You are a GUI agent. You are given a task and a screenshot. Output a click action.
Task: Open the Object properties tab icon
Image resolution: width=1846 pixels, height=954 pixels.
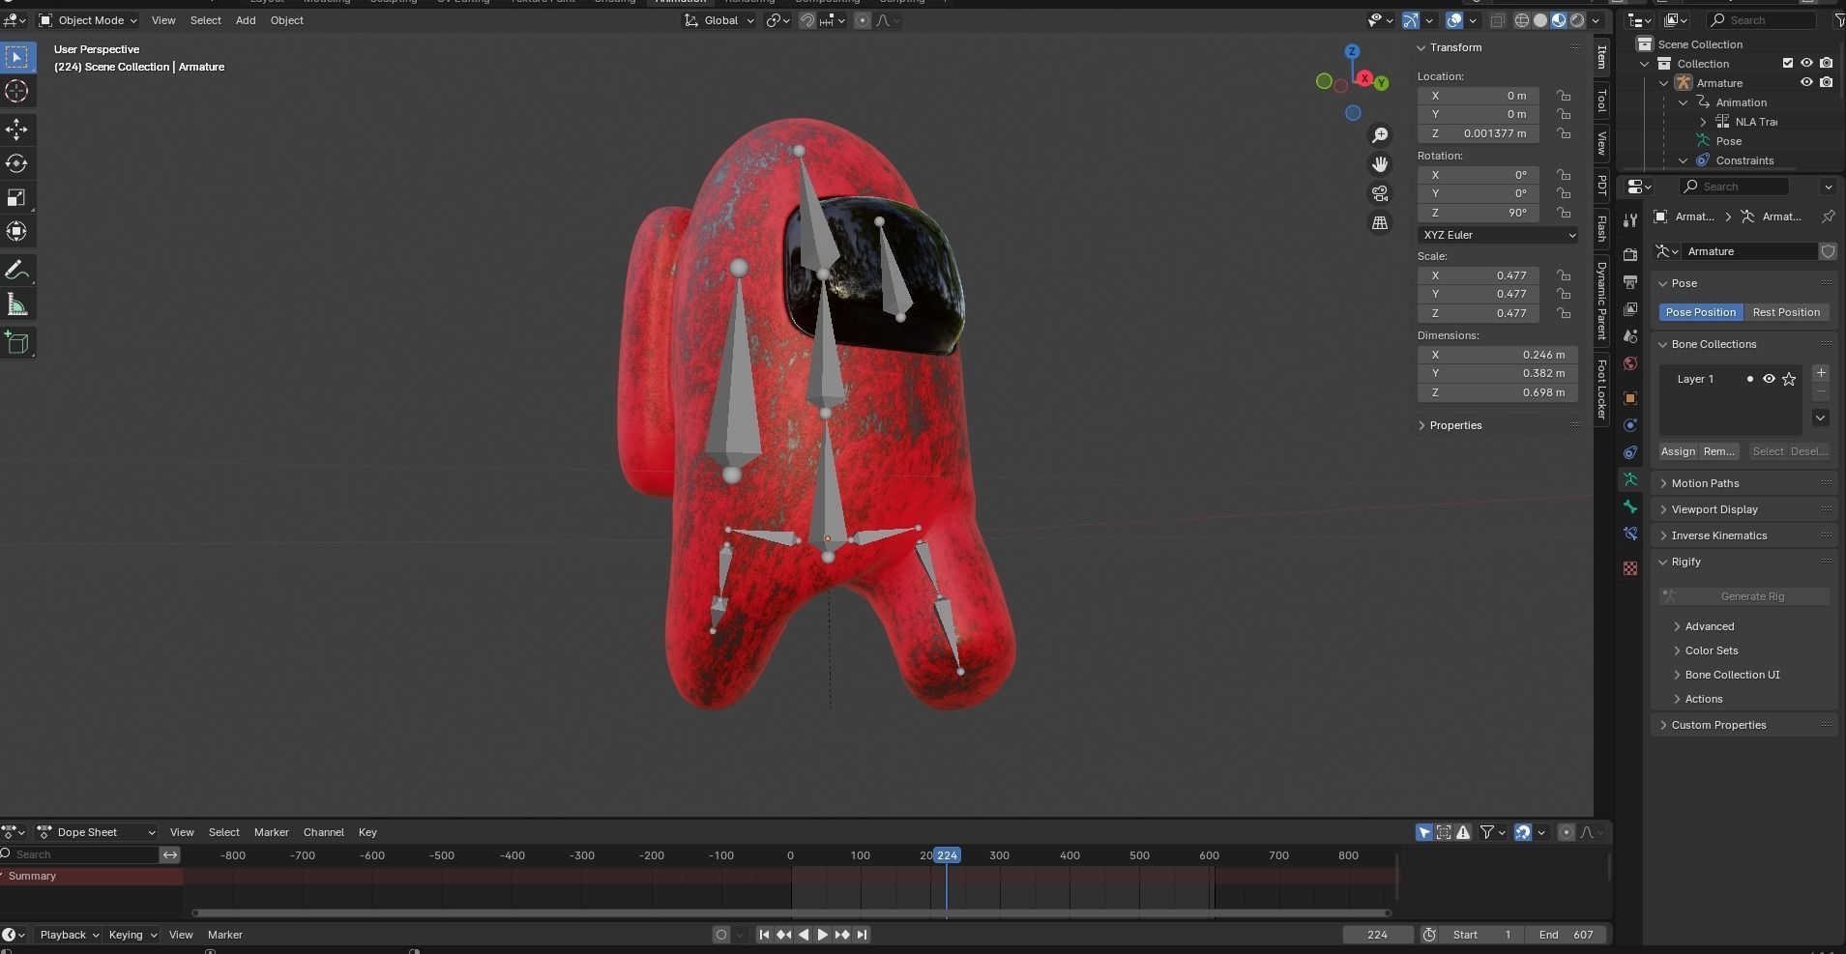point(1630,398)
